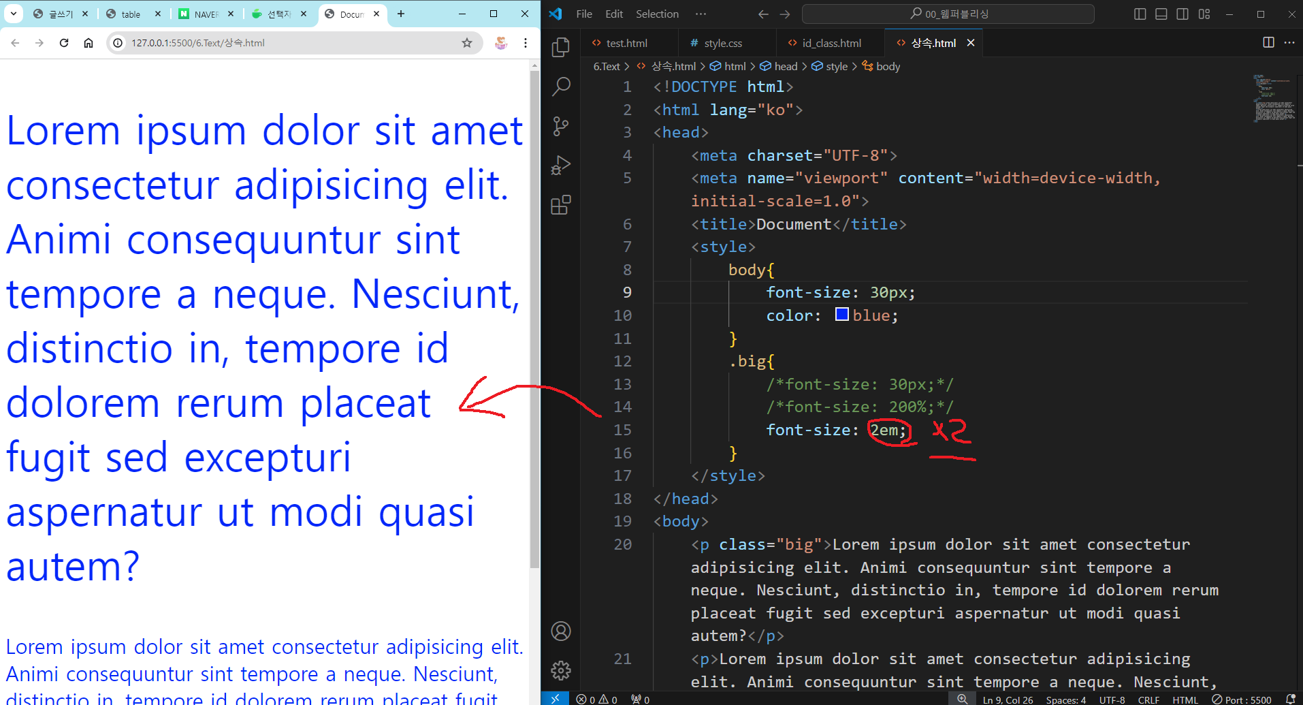Go back using VS Code navigation arrow
The height and width of the screenshot is (705, 1303).
(x=763, y=14)
